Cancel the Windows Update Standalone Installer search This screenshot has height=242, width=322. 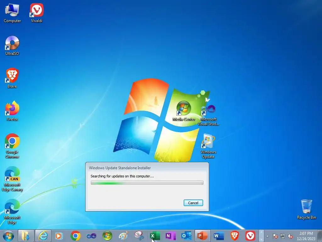click(193, 203)
